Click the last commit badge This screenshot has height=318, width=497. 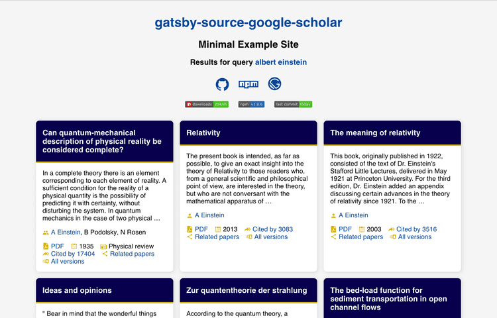pyautogui.click(x=293, y=104)
